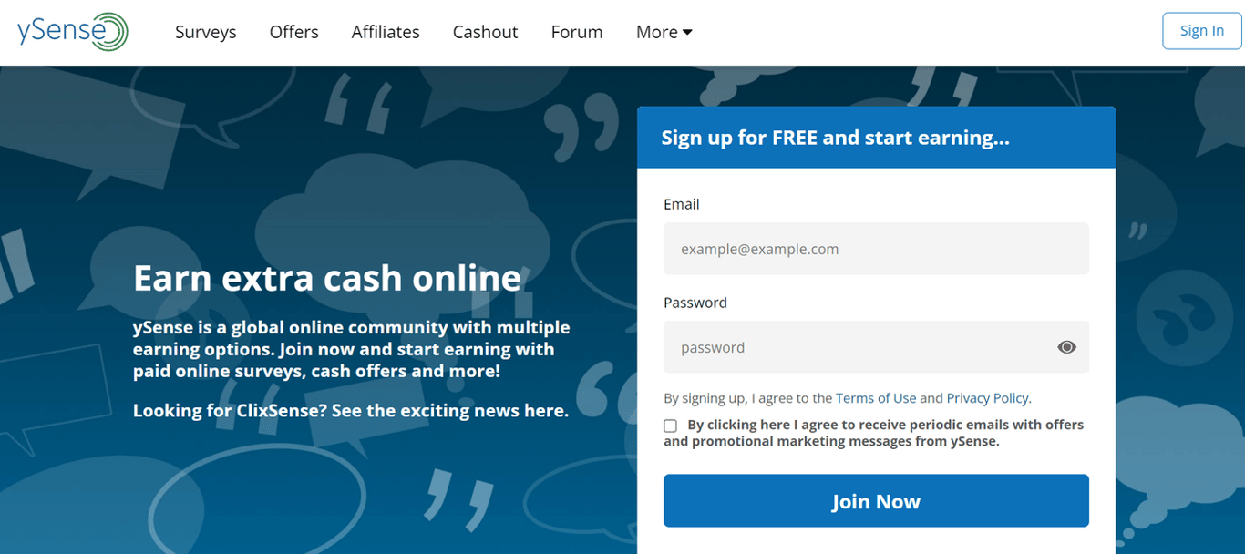
Task: Click the Sign up for FREE header
Action: click(835, 138)
